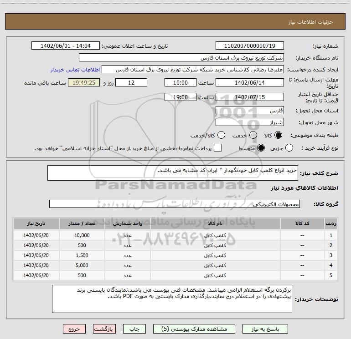Click the نام کالا column header

click(215, 223)
